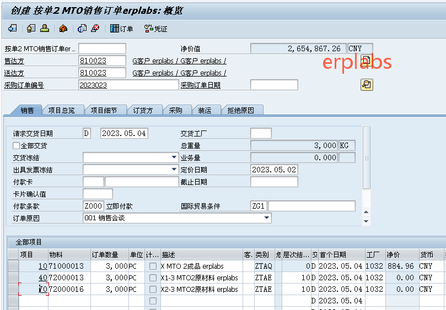The image size is (446, 310).
Task: Click the 采购订单编号 label link
Action: pyautogui.click(x=24, y=85)
